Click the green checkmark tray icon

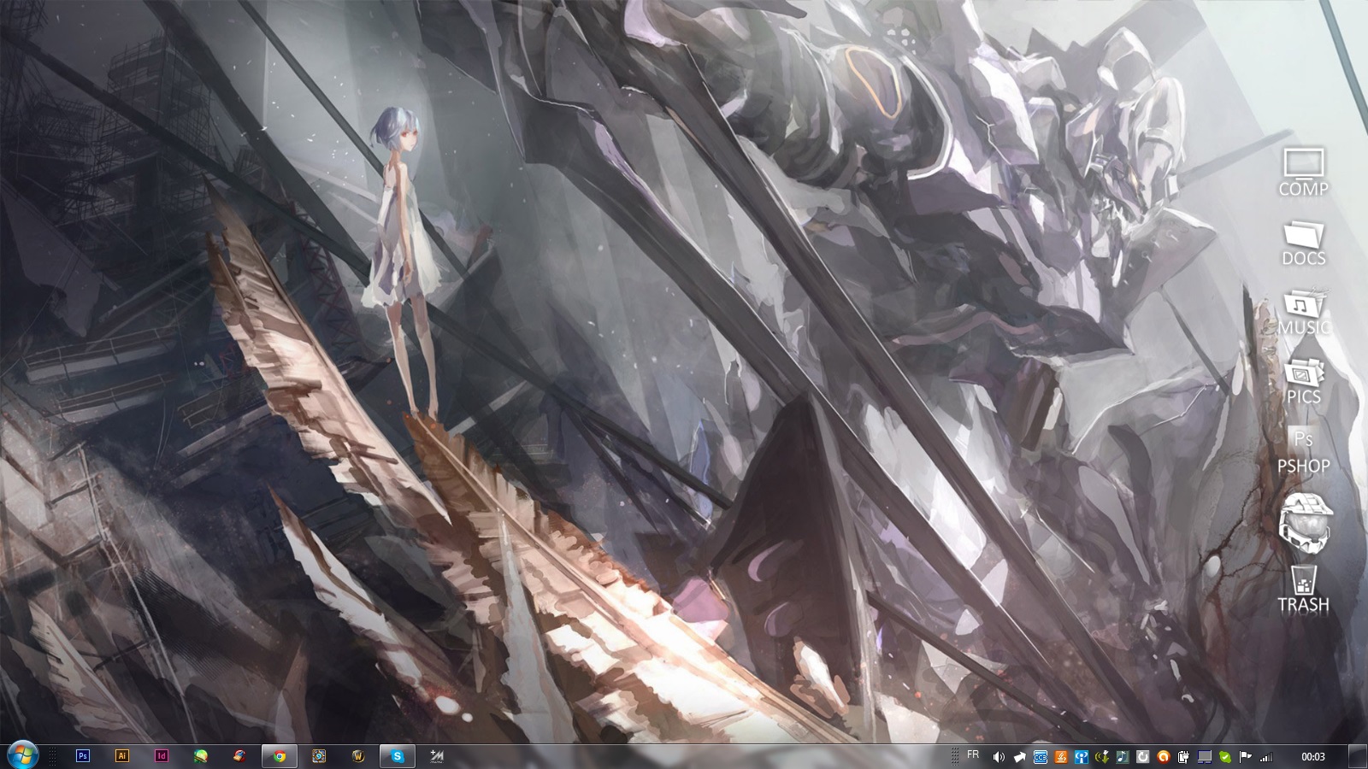pyautogui.click(x=1225, y=757)
